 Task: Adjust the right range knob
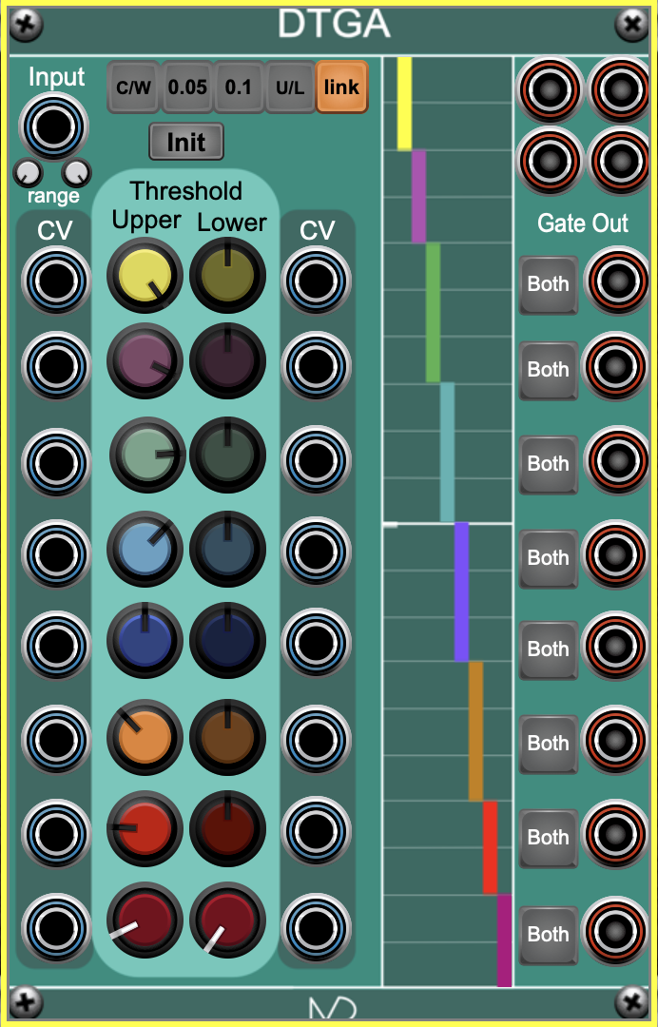pyautogui.click(x=77, y=173)
